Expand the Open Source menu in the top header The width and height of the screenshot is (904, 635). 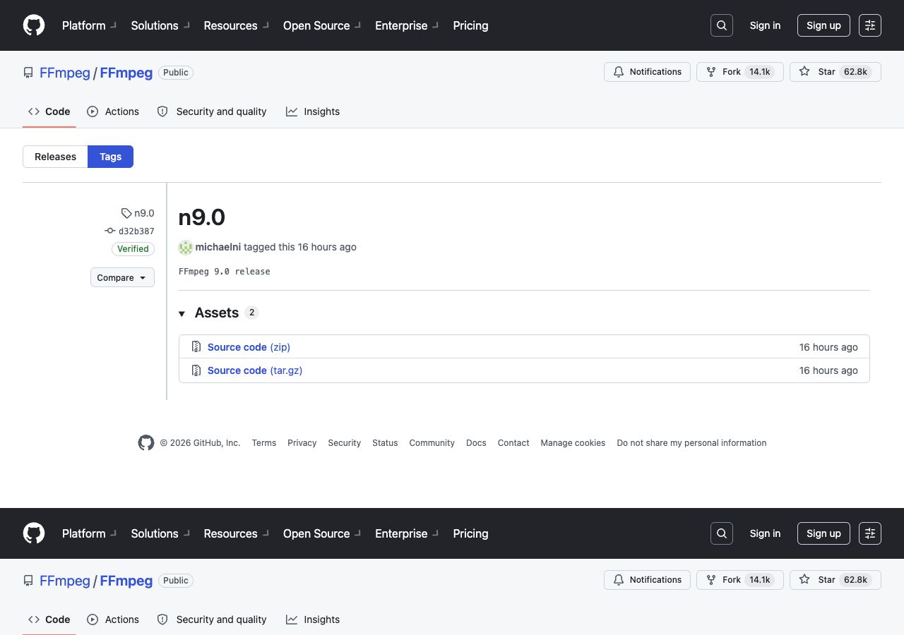click(x=322, y=25)
